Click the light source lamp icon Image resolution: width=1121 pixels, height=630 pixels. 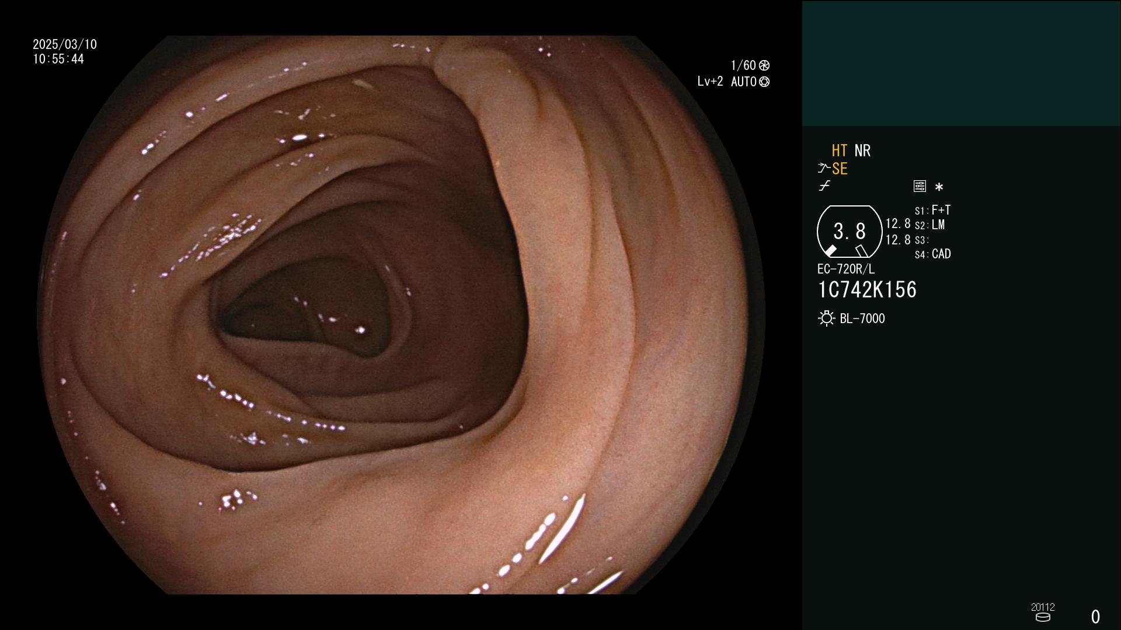point(826,318)
